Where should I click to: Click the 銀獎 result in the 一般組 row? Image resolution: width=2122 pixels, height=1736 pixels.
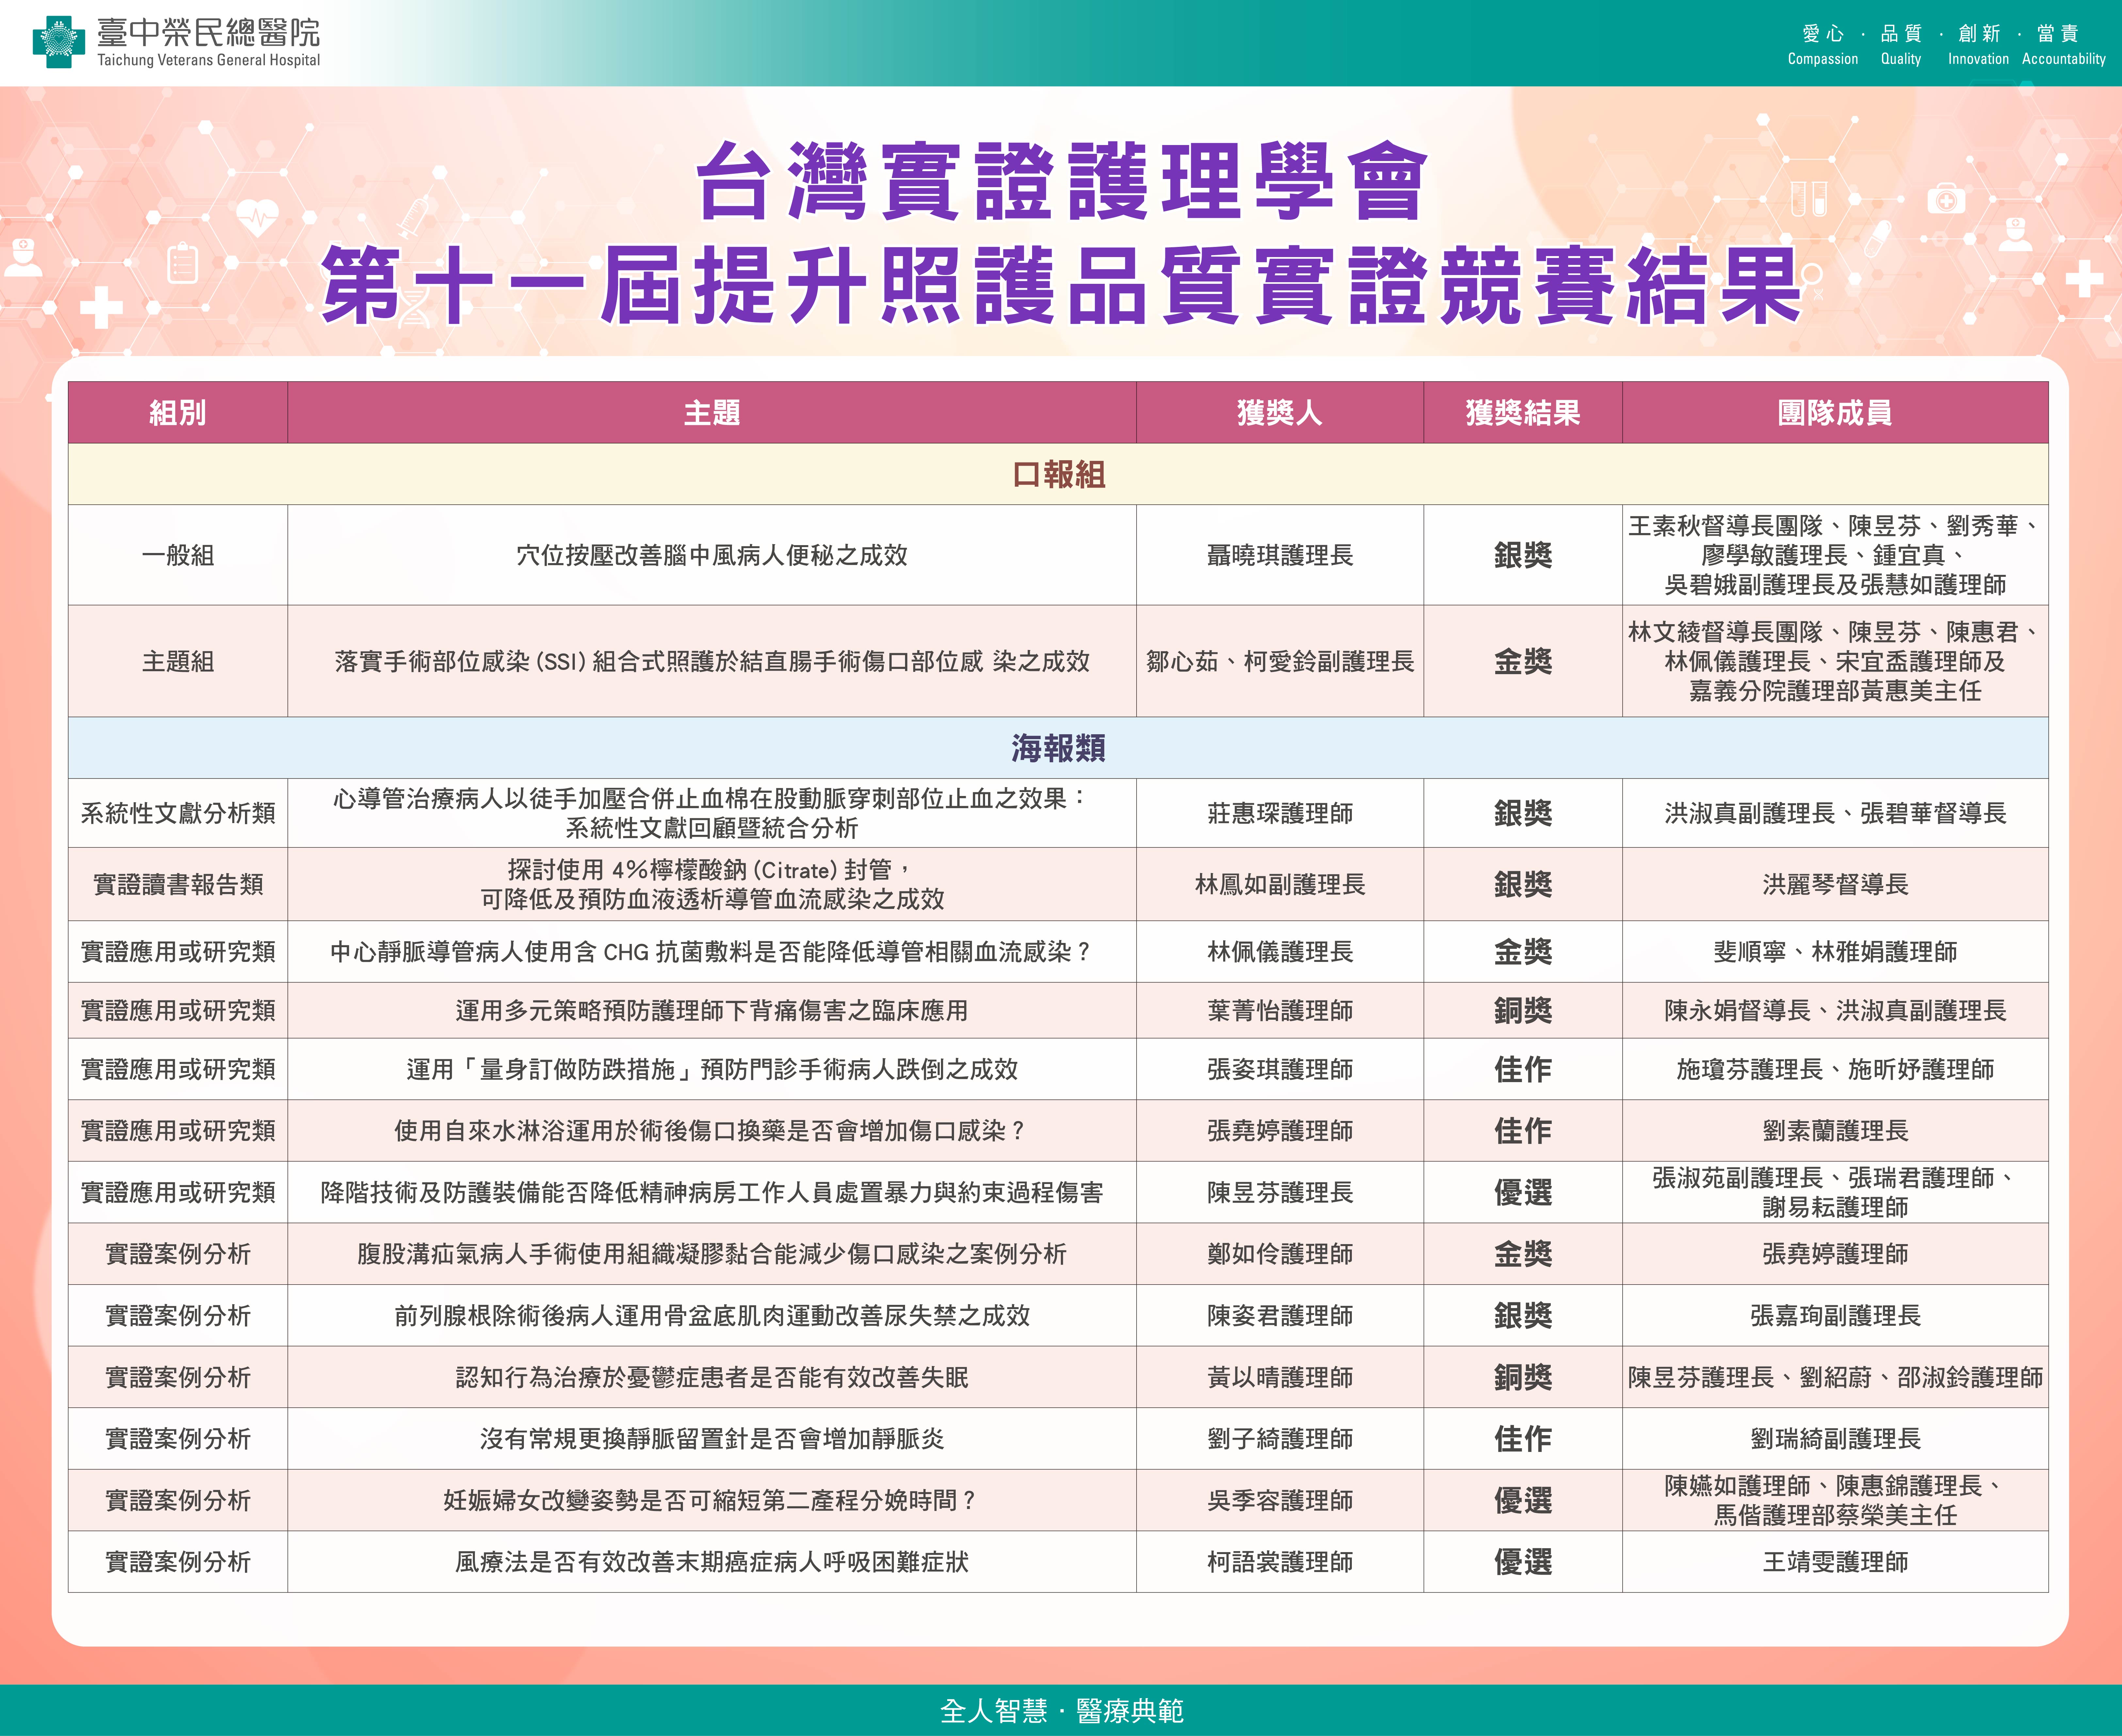(x=1523, y=555)
